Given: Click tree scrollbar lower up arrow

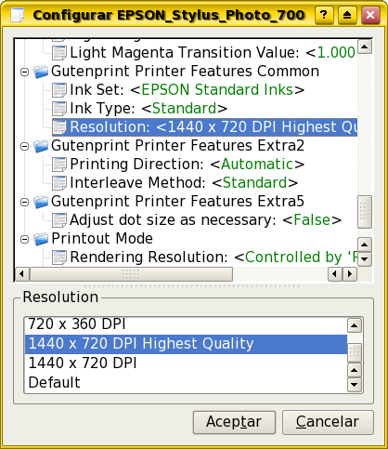Looking at the screenshot, I should point(365,245).
